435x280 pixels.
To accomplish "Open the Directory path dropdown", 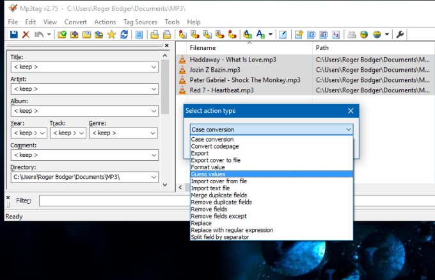I will tap(154, 177).
